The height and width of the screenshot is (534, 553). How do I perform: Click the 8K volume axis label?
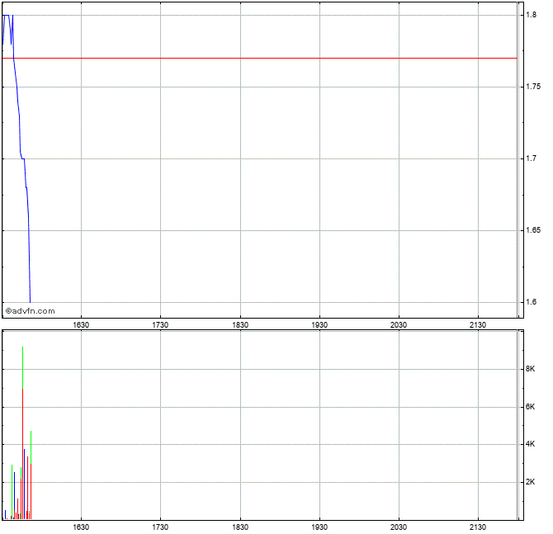click(530, 369)
